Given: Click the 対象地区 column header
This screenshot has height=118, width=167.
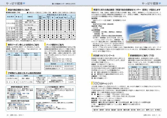Looking at the screenshot, I should (x=30, y=17).
